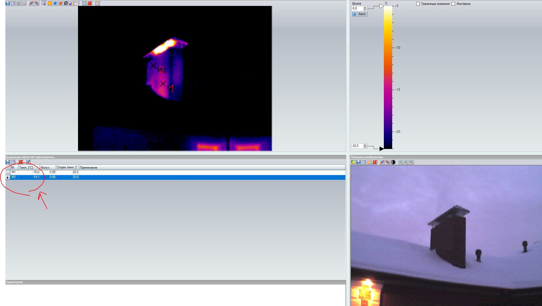The height and width of the screenshot is (306, 542).
Task: Click the Примечание column header
Action: point(89,168)
